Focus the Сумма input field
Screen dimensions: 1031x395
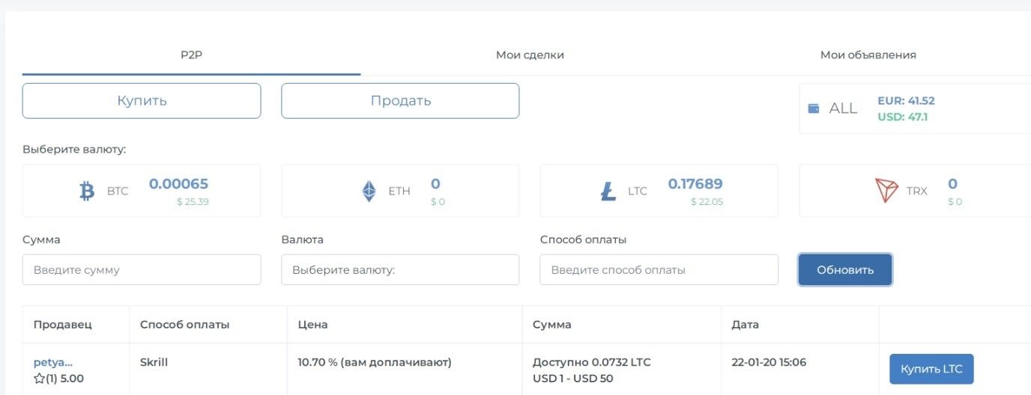point(142,270)
